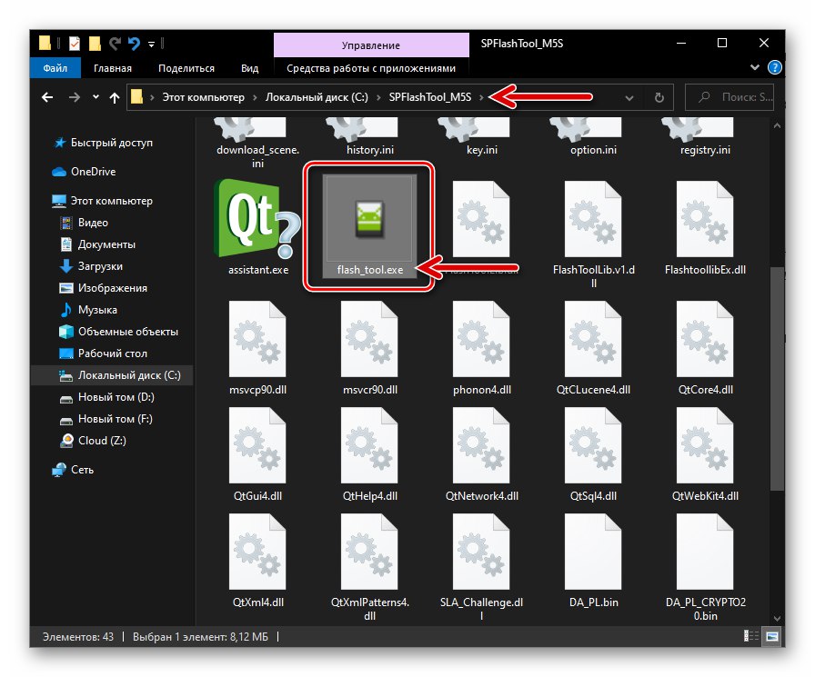Viewport: 815px width, 677px height.
Task: Click the Undo arrow in quick access toolbar
Action: coord(134,44)
